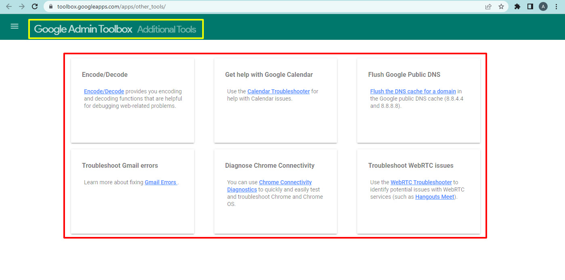Image resolution: width=565 pixels, height=280 pixels.
Task: Click the Hangouts Meet link
Action: 435,197
